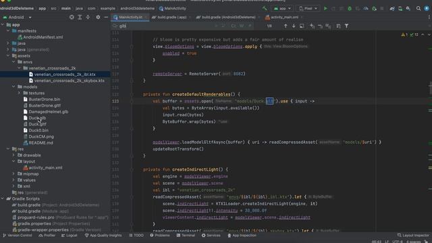Click the warnings indicator in the editor corner
The width and height of the screenshot is (432, 243).
tap(404, 34)
